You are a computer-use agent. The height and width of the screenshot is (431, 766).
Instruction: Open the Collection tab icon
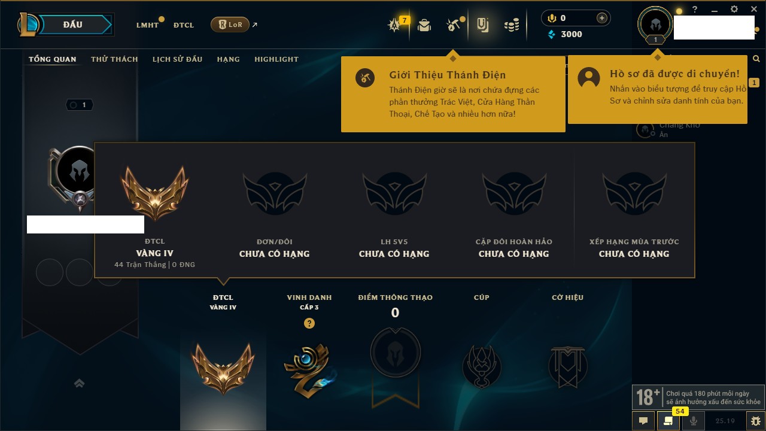click(x=483, y=25)
